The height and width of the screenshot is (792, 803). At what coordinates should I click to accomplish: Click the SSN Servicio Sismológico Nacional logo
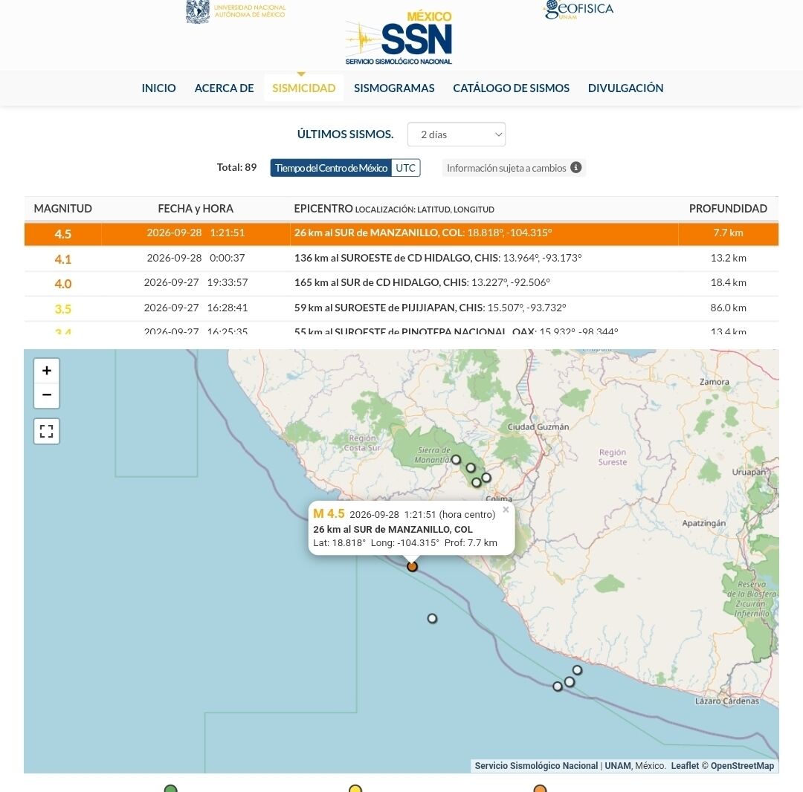[399, 39]
